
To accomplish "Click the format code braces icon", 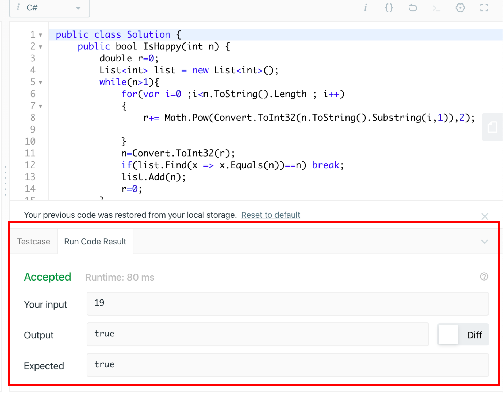I will click(x=389, y=8).
